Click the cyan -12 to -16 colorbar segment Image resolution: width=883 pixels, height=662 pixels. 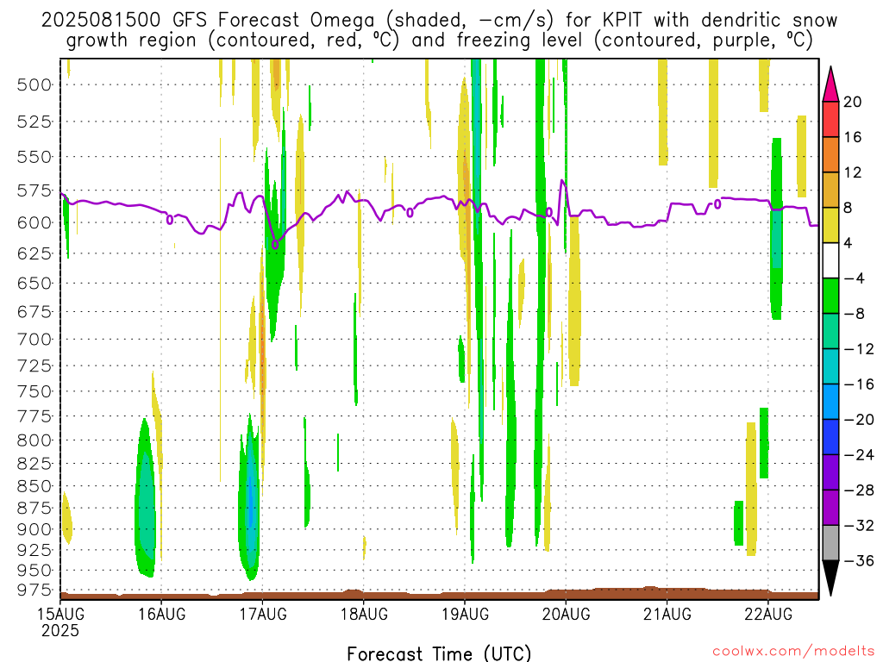coord(830,366)
